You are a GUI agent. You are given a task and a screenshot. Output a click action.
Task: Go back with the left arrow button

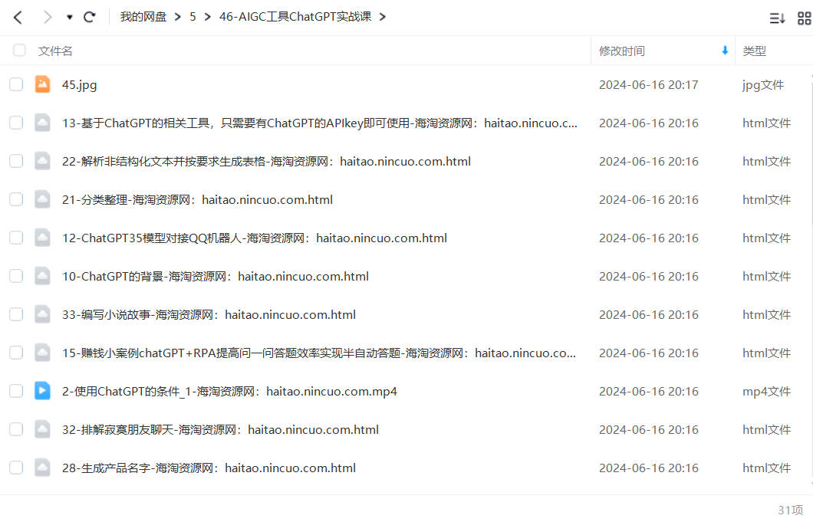tap(18, 17)
